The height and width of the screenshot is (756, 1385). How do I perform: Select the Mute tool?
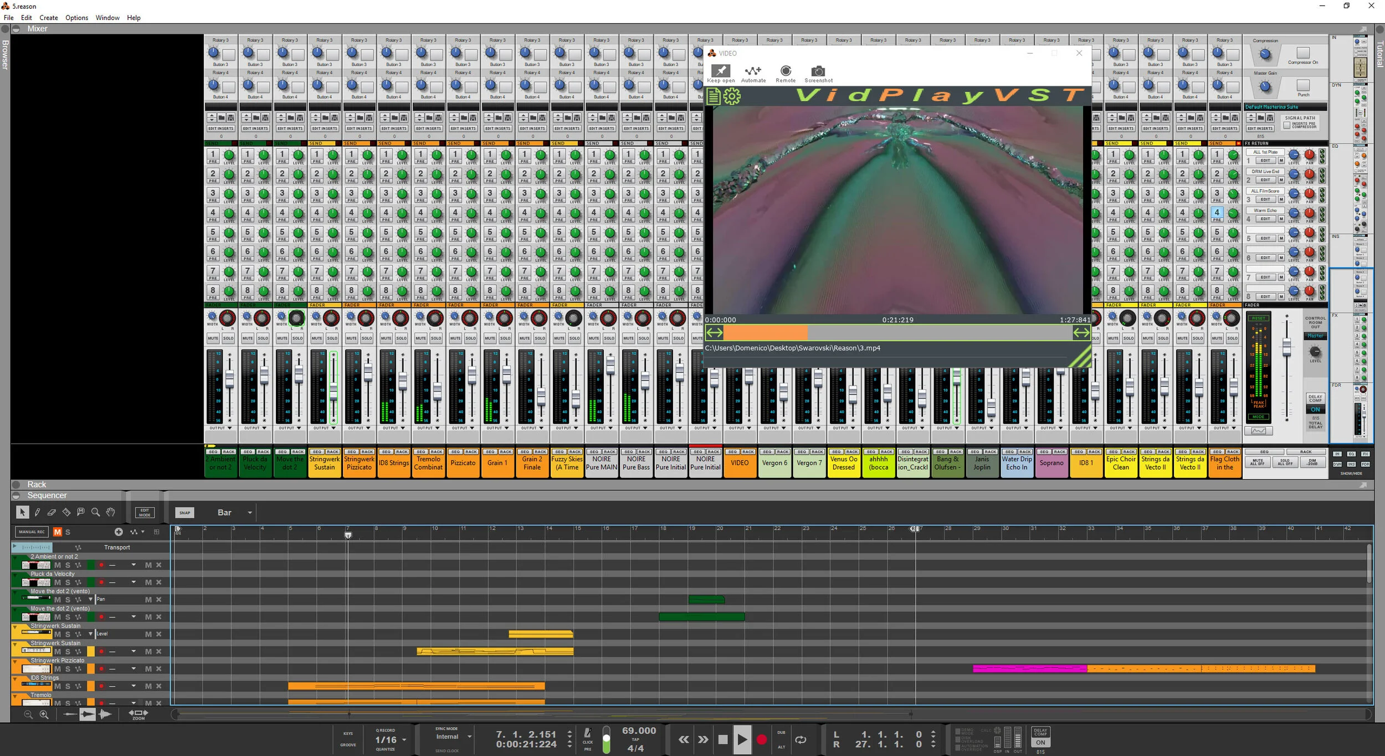(x=81, y=512)
